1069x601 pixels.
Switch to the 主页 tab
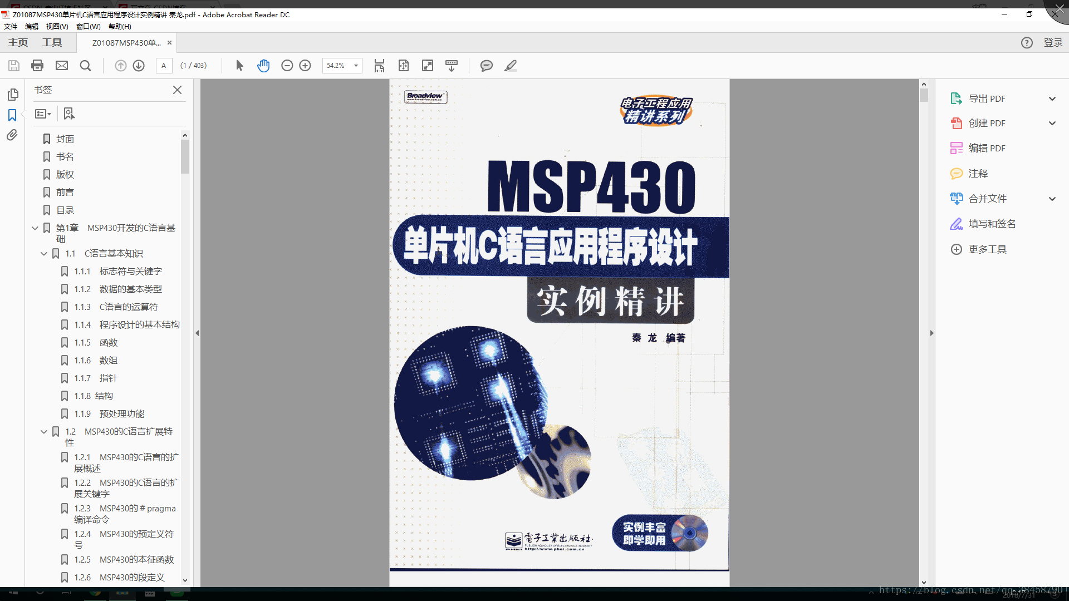click(x=18, y=42)
